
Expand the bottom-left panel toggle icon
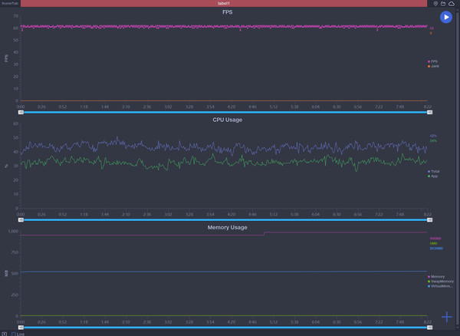pyautogui.click(x=5, y=334)
